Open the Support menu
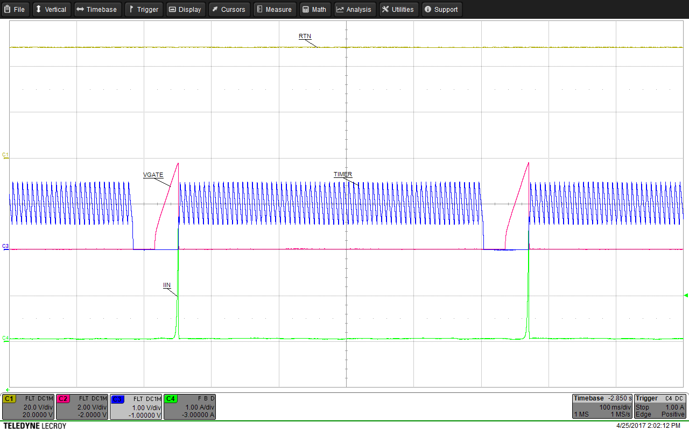The width and height of the screenshot is (689, 430). [441, 9]
